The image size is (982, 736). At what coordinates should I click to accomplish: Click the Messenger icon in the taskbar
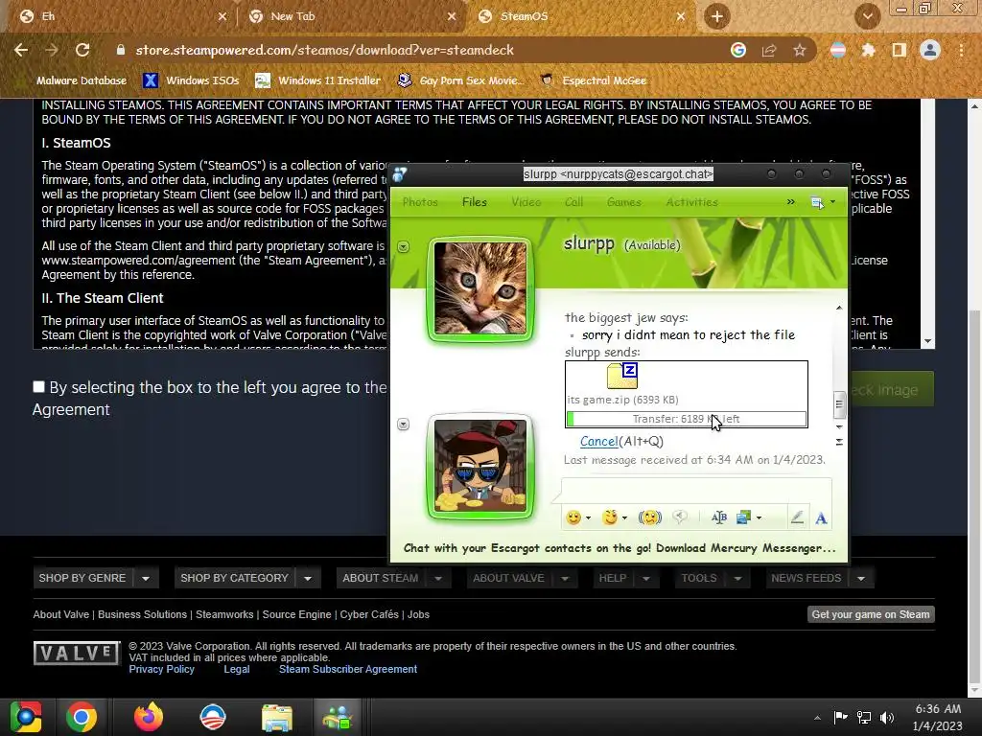[x=338, y=717]
